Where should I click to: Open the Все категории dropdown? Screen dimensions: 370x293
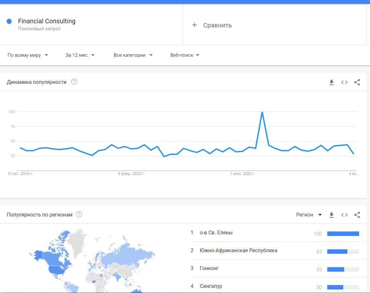(x=133, y=55)
